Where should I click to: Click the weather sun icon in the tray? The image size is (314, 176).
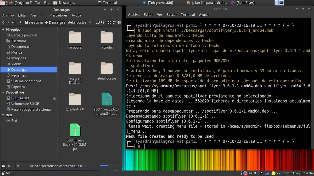(x=273, y=173)
